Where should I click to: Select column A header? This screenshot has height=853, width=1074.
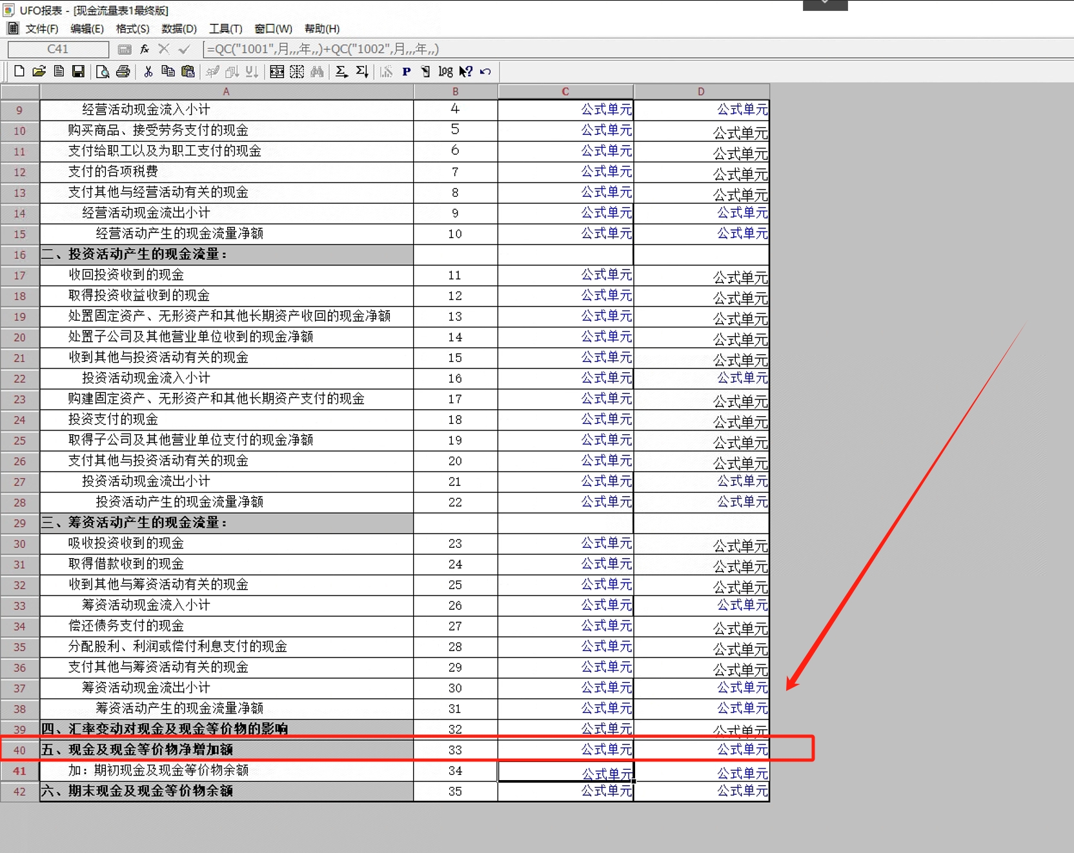[x=227, y=92]
